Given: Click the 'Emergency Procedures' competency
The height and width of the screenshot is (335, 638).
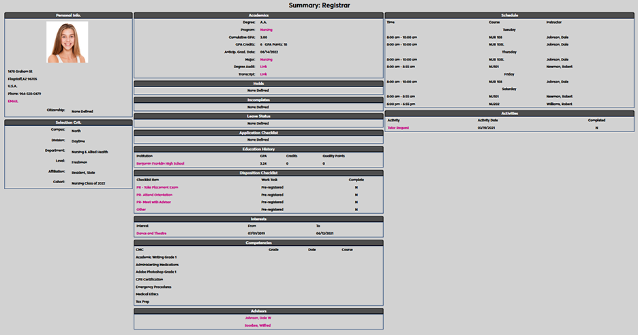Looking at the screenshot, I should pos(153,287).
